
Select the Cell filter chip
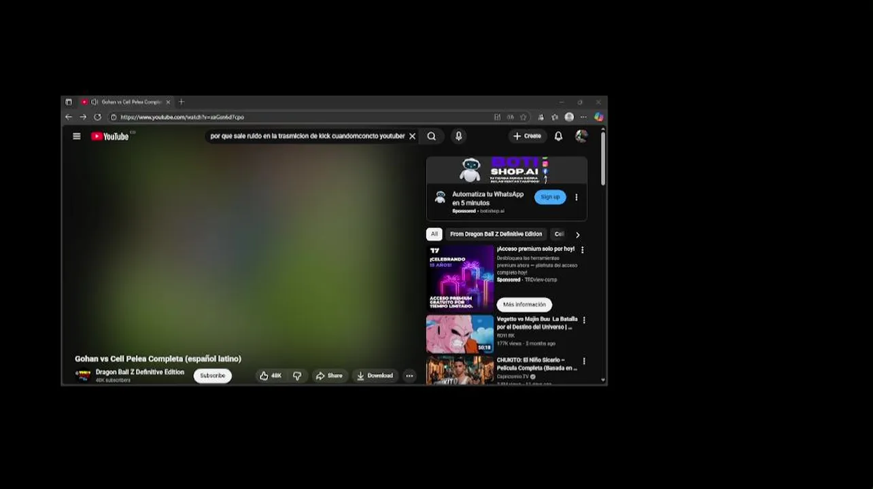559,234
